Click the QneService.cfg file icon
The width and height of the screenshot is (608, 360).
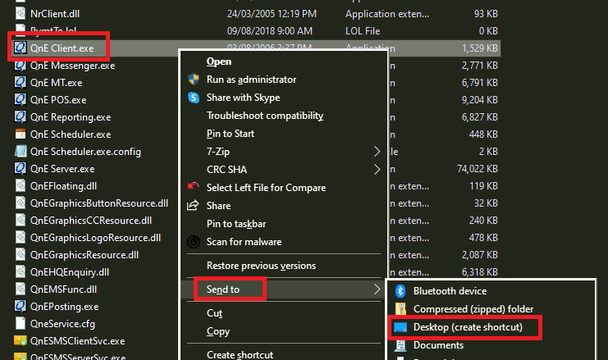21,324
